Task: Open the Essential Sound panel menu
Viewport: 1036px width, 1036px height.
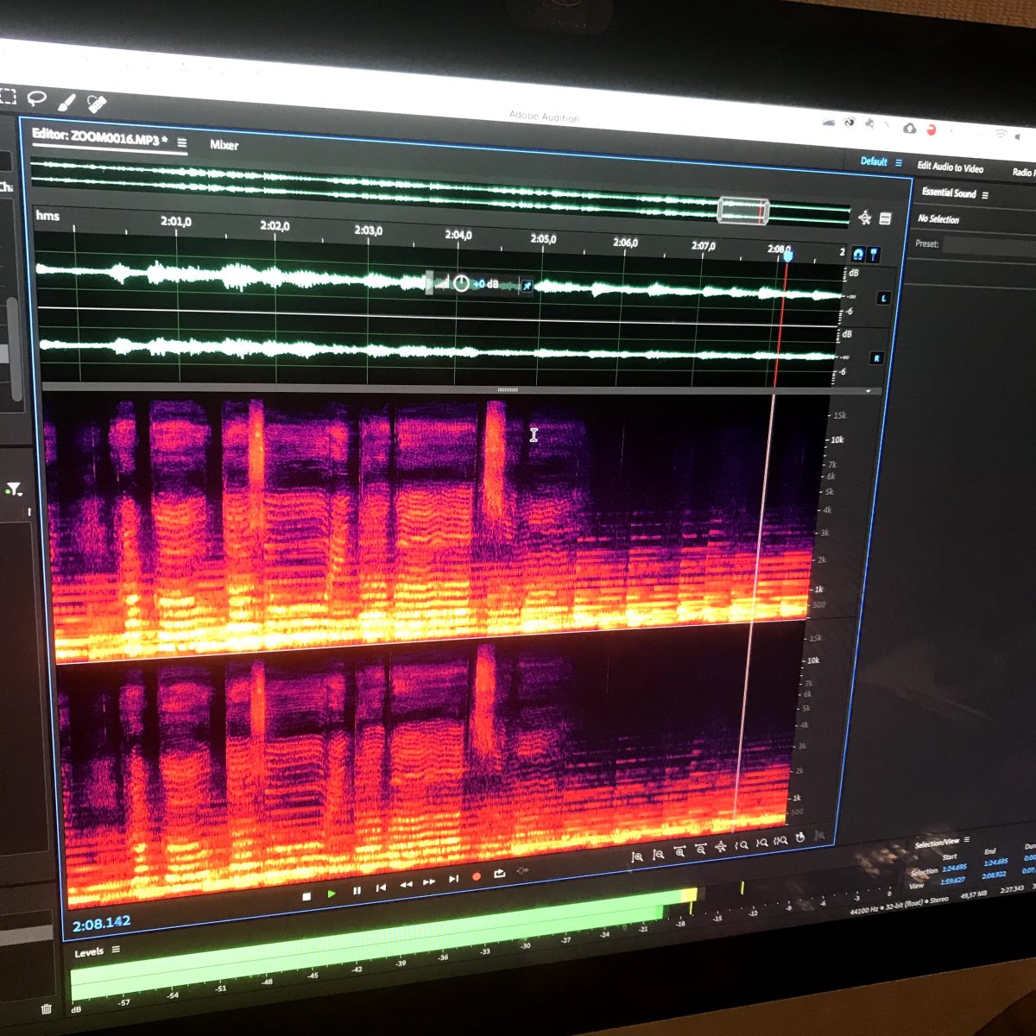Action: 985,195
